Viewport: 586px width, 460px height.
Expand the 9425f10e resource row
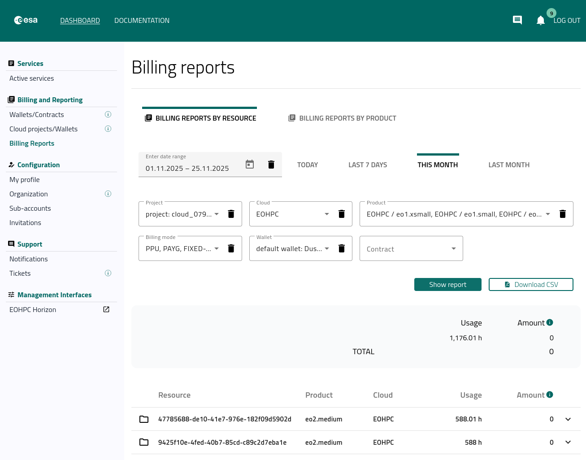pyautogui.click(x=568, y=443)
